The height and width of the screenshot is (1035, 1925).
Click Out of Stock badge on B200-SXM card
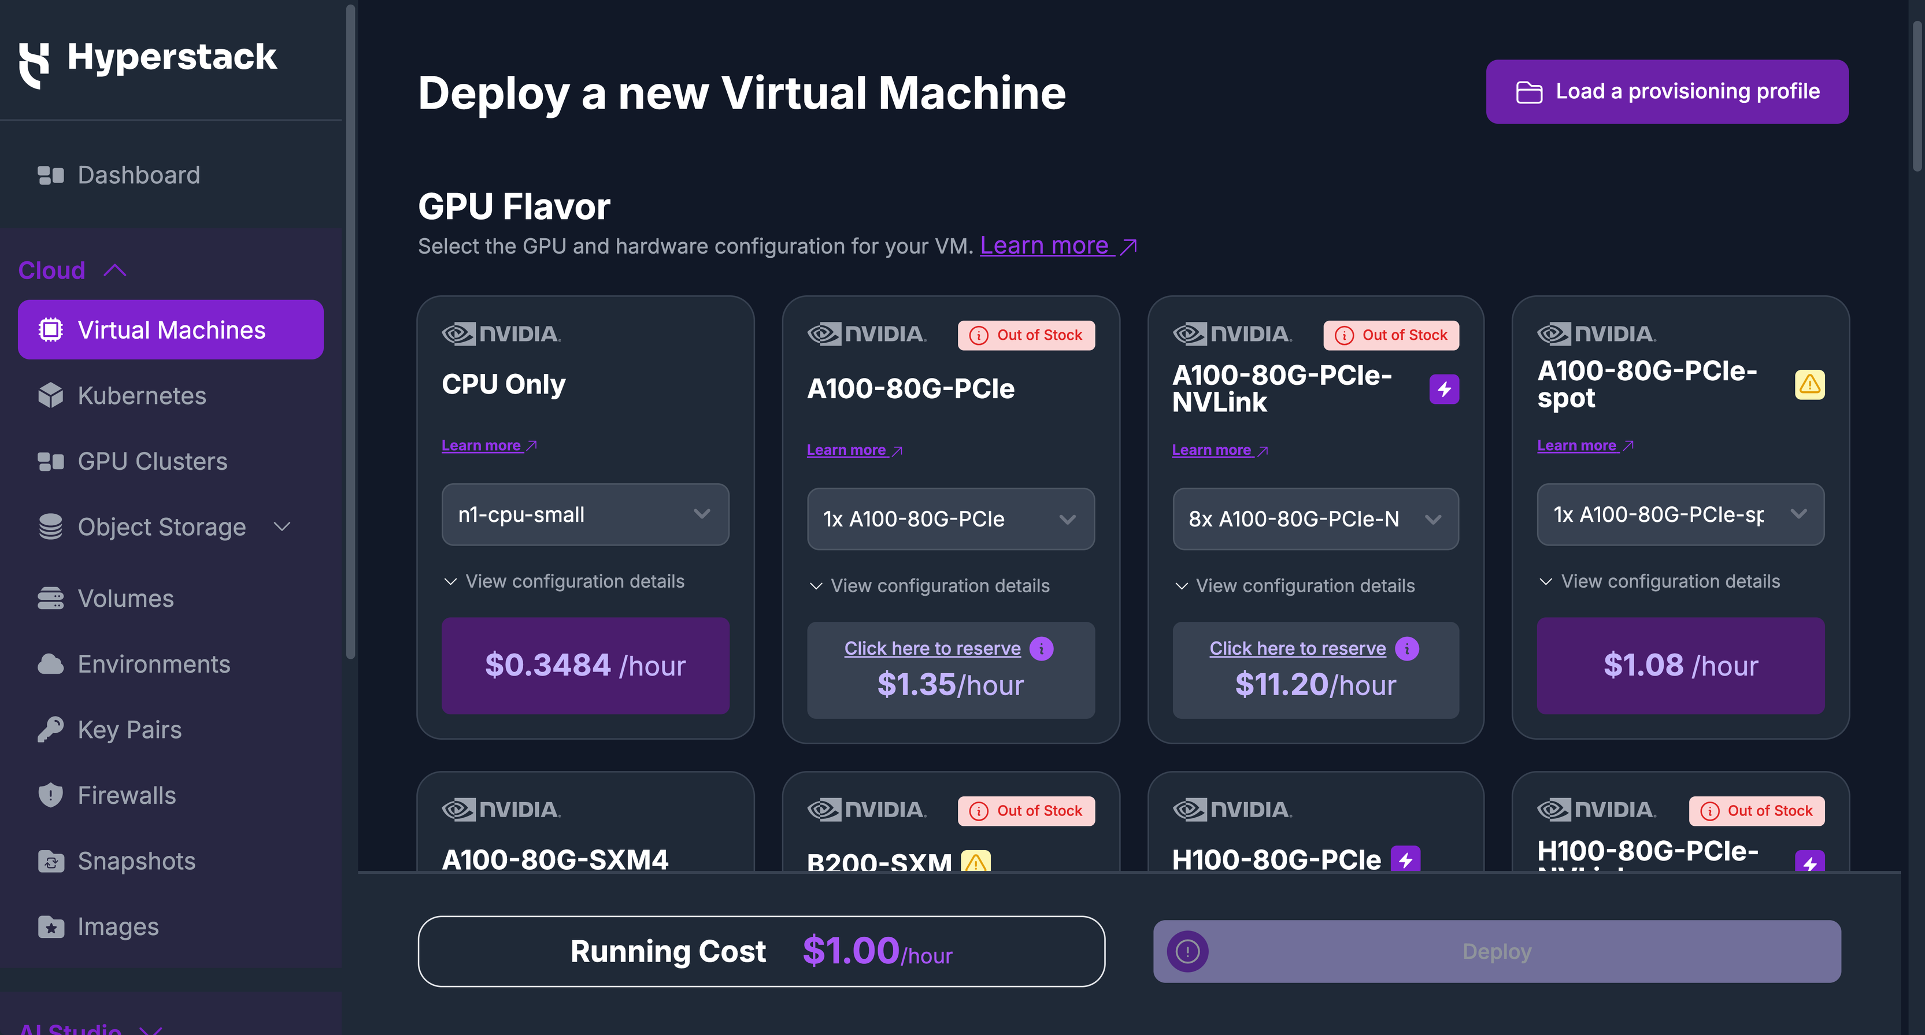pyautogui.click(x=1026, y=811)
